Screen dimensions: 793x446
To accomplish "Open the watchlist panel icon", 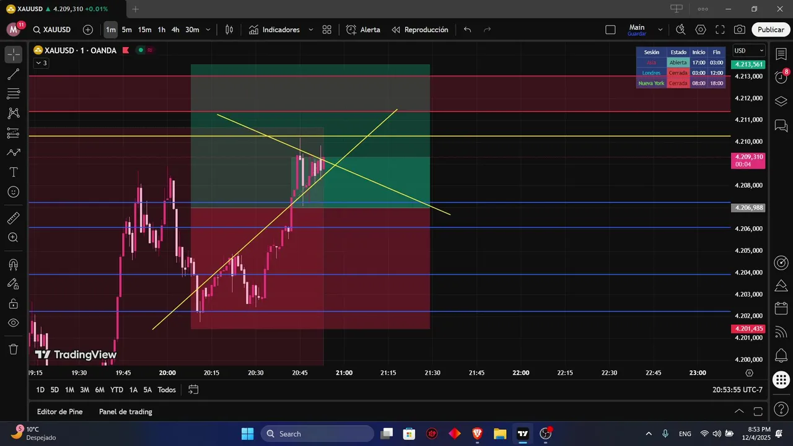I will (781, 54).
